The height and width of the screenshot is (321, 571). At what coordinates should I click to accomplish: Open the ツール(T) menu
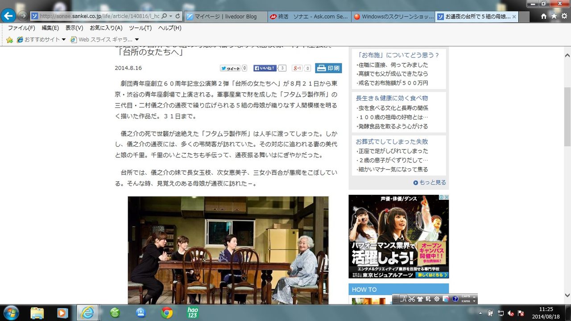140,28
